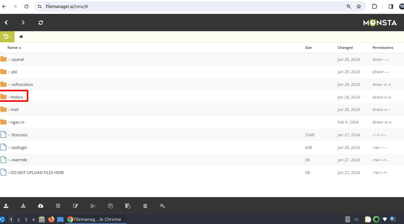This screenshot has width=404, height=224.
Task: Refresh the file listing
Action: [41, 23]
